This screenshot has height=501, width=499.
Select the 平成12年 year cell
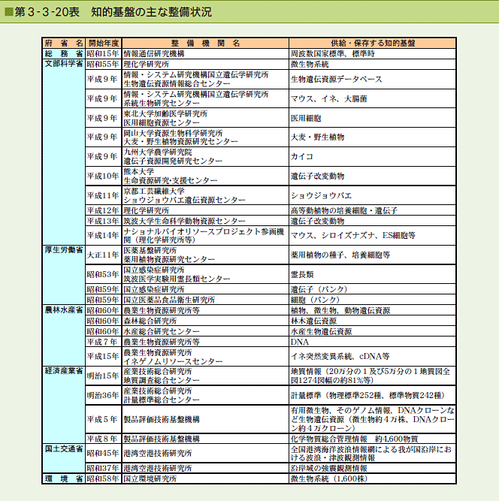(104, 210)
